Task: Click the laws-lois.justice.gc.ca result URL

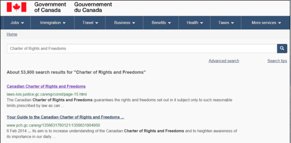Action: point(47,94)
